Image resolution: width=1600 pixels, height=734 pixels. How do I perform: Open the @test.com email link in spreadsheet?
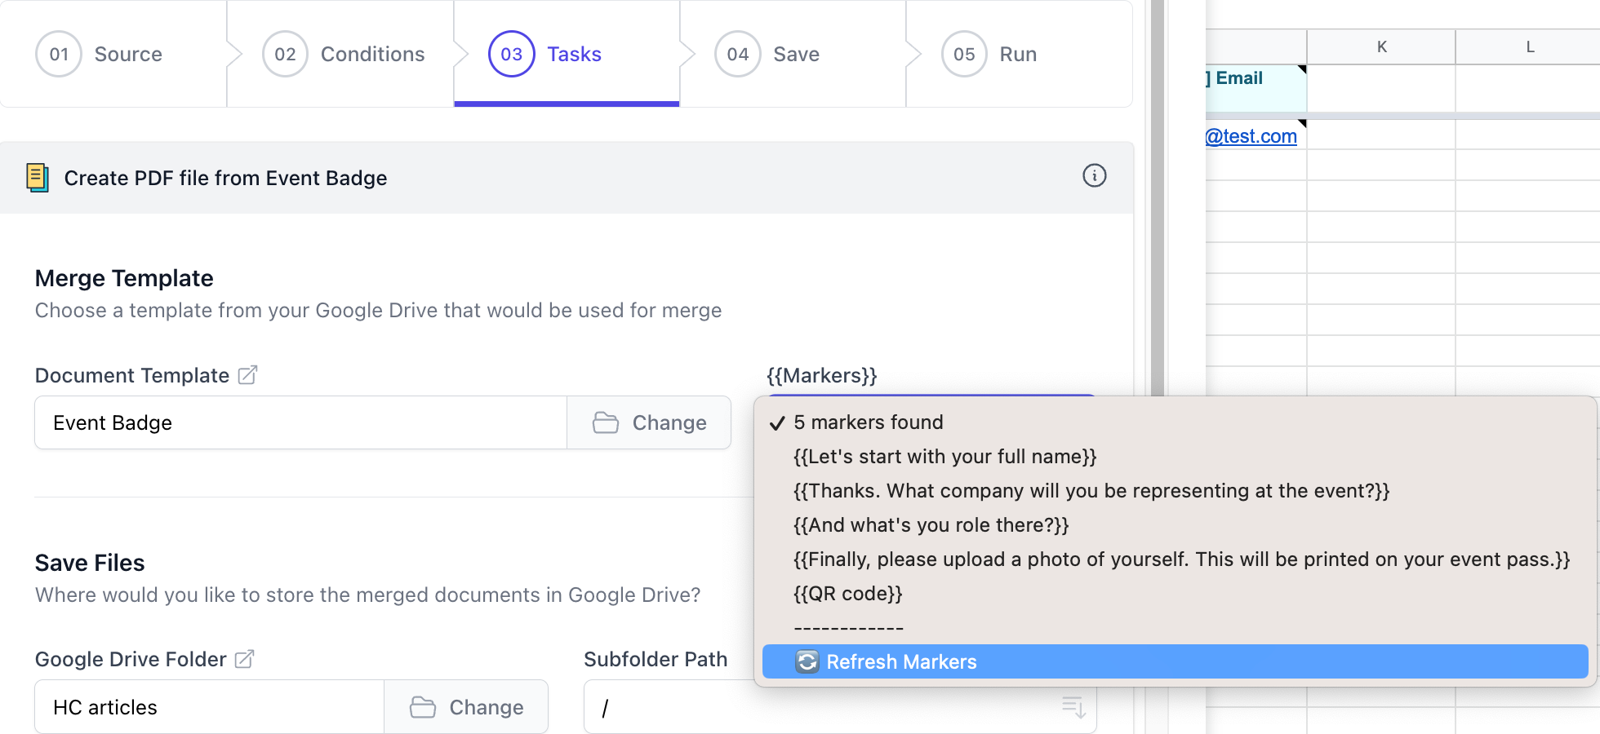pyautogui.click(x=1251, y=136)
